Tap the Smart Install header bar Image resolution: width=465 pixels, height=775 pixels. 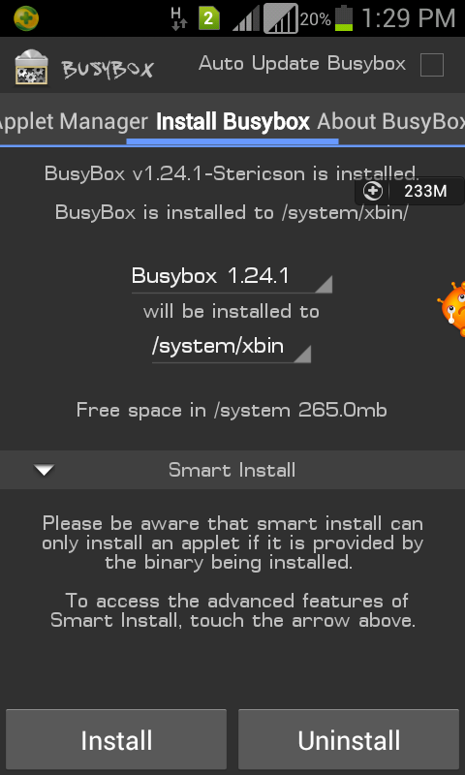pos(232,470)
